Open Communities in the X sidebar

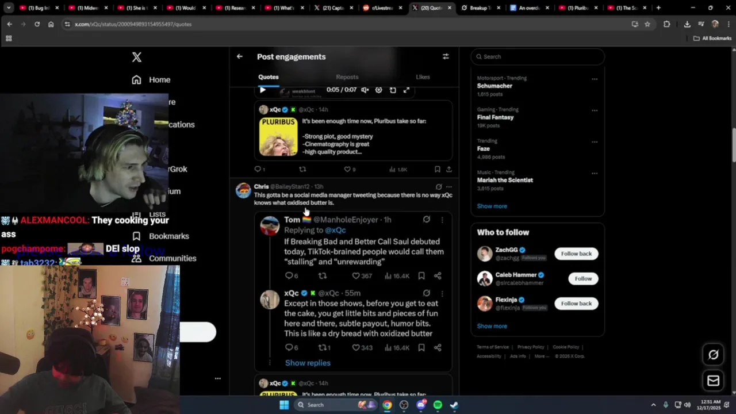164,259
